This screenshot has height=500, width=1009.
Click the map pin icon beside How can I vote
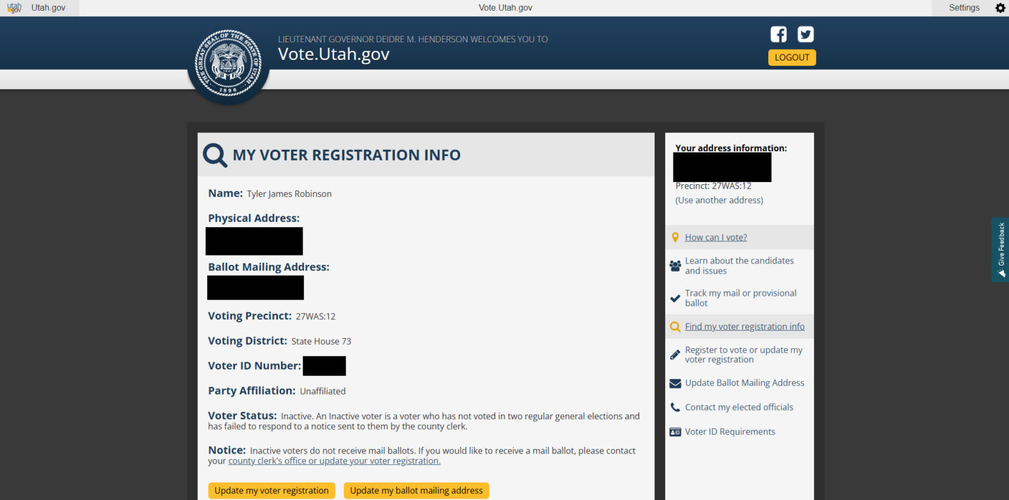[x=675, y=237]
